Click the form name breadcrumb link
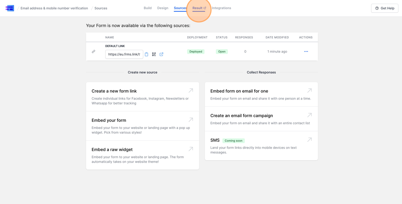This screenshot has height=204, width=402. (x=54, y=8)
